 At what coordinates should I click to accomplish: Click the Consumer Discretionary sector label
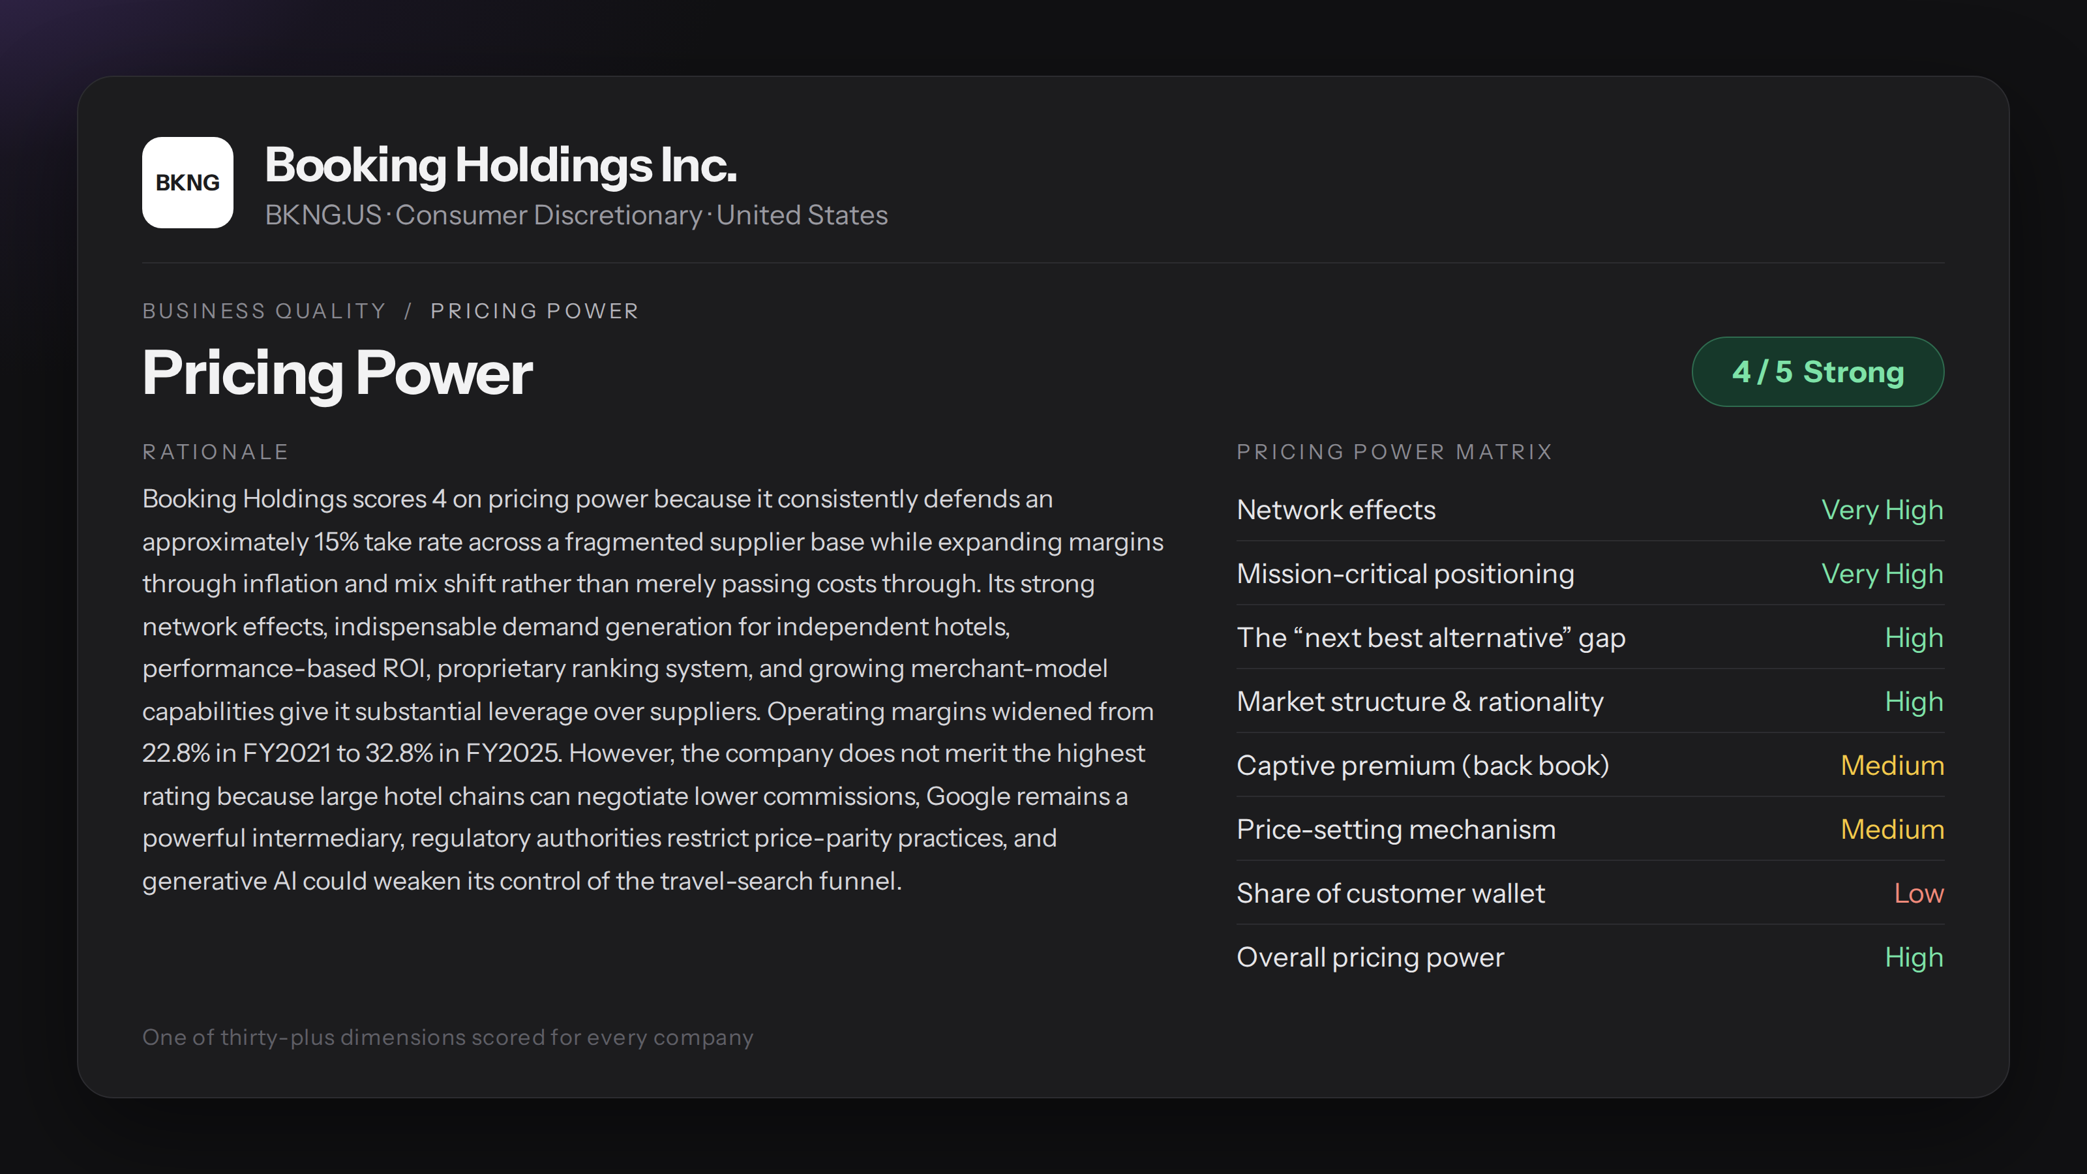[x=548, y=215]
